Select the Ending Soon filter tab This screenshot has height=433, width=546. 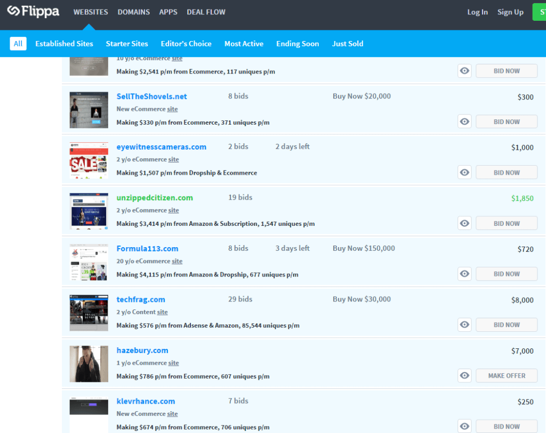click(x=298, y=44)
